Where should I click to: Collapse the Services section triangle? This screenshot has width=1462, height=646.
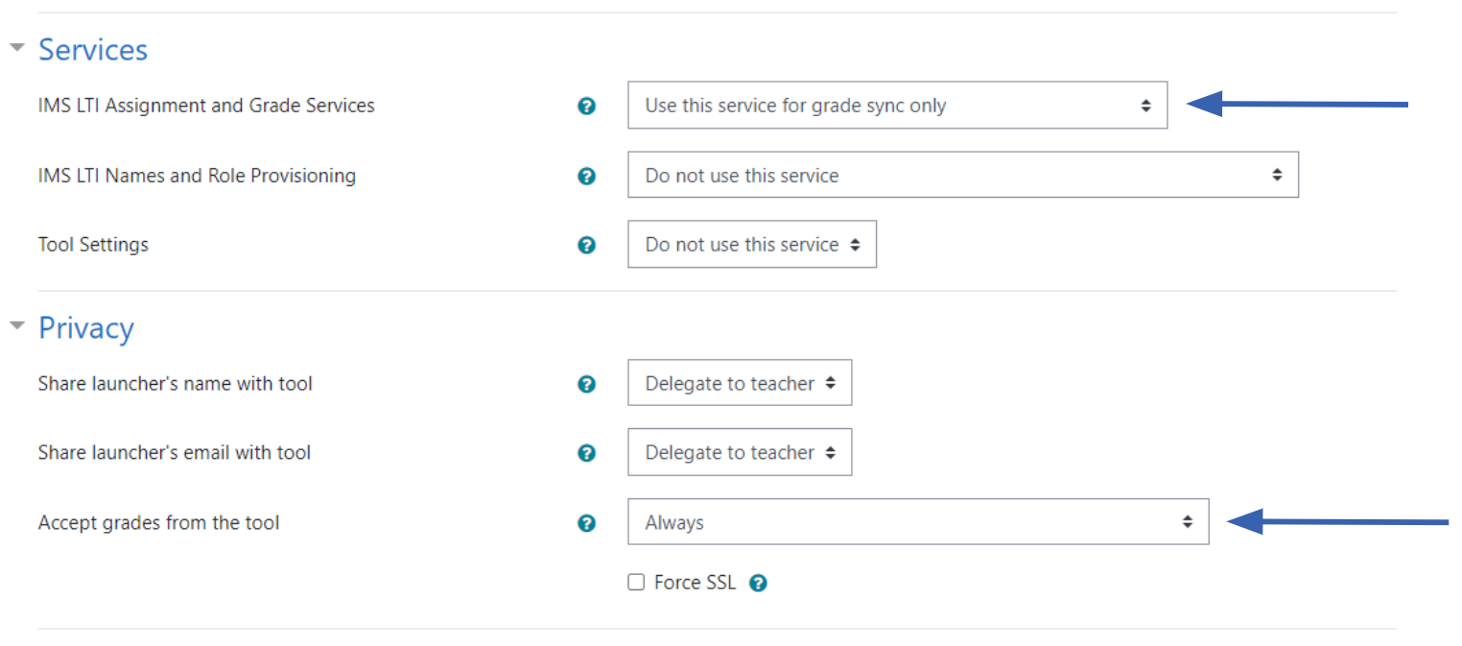(x=17, y=47)
